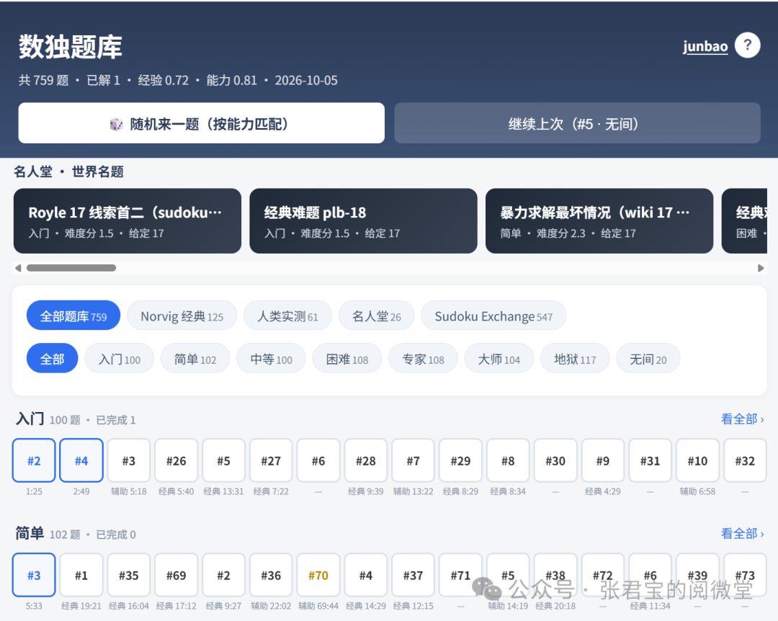Select the 全部 difficulty filter
778x621 pixels.
(52, 358)
